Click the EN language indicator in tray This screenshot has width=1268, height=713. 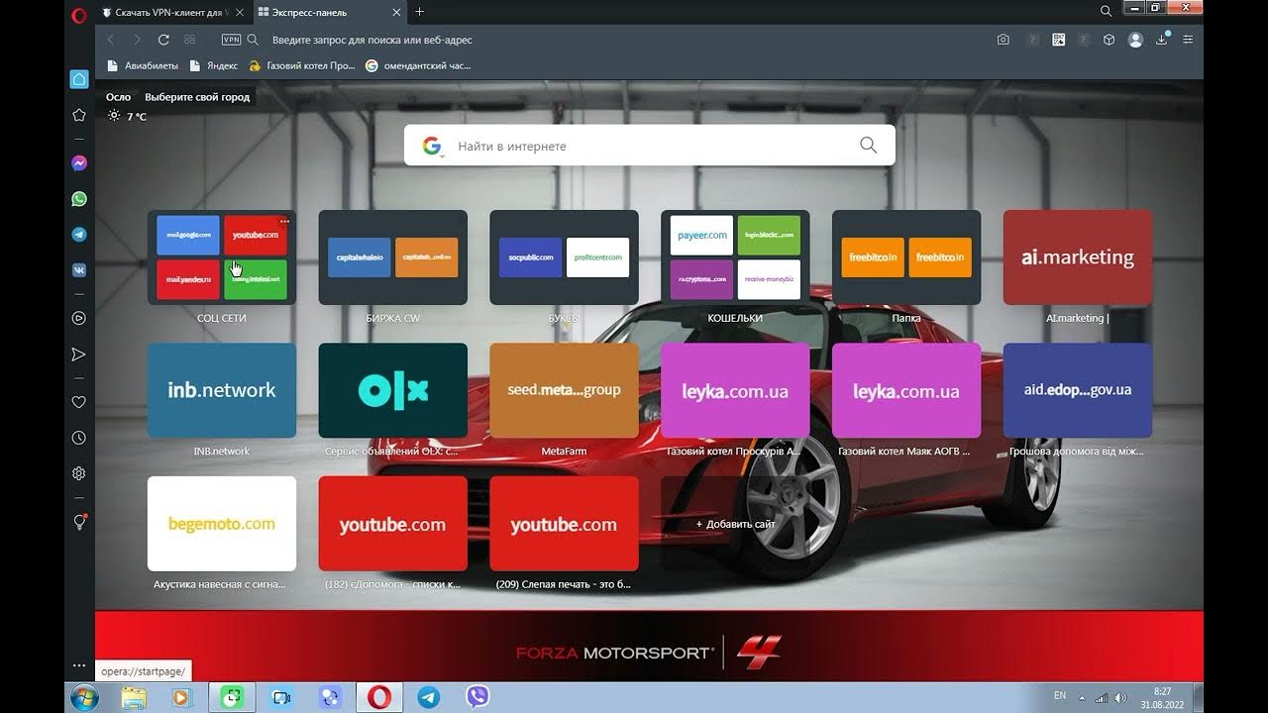(x=1060, y=696)
